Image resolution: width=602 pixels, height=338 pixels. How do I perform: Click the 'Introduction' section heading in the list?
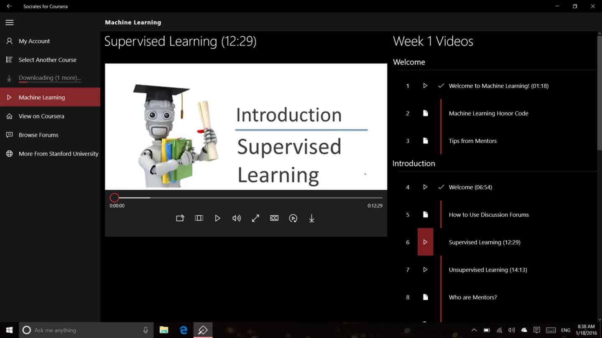pos(414,164)
